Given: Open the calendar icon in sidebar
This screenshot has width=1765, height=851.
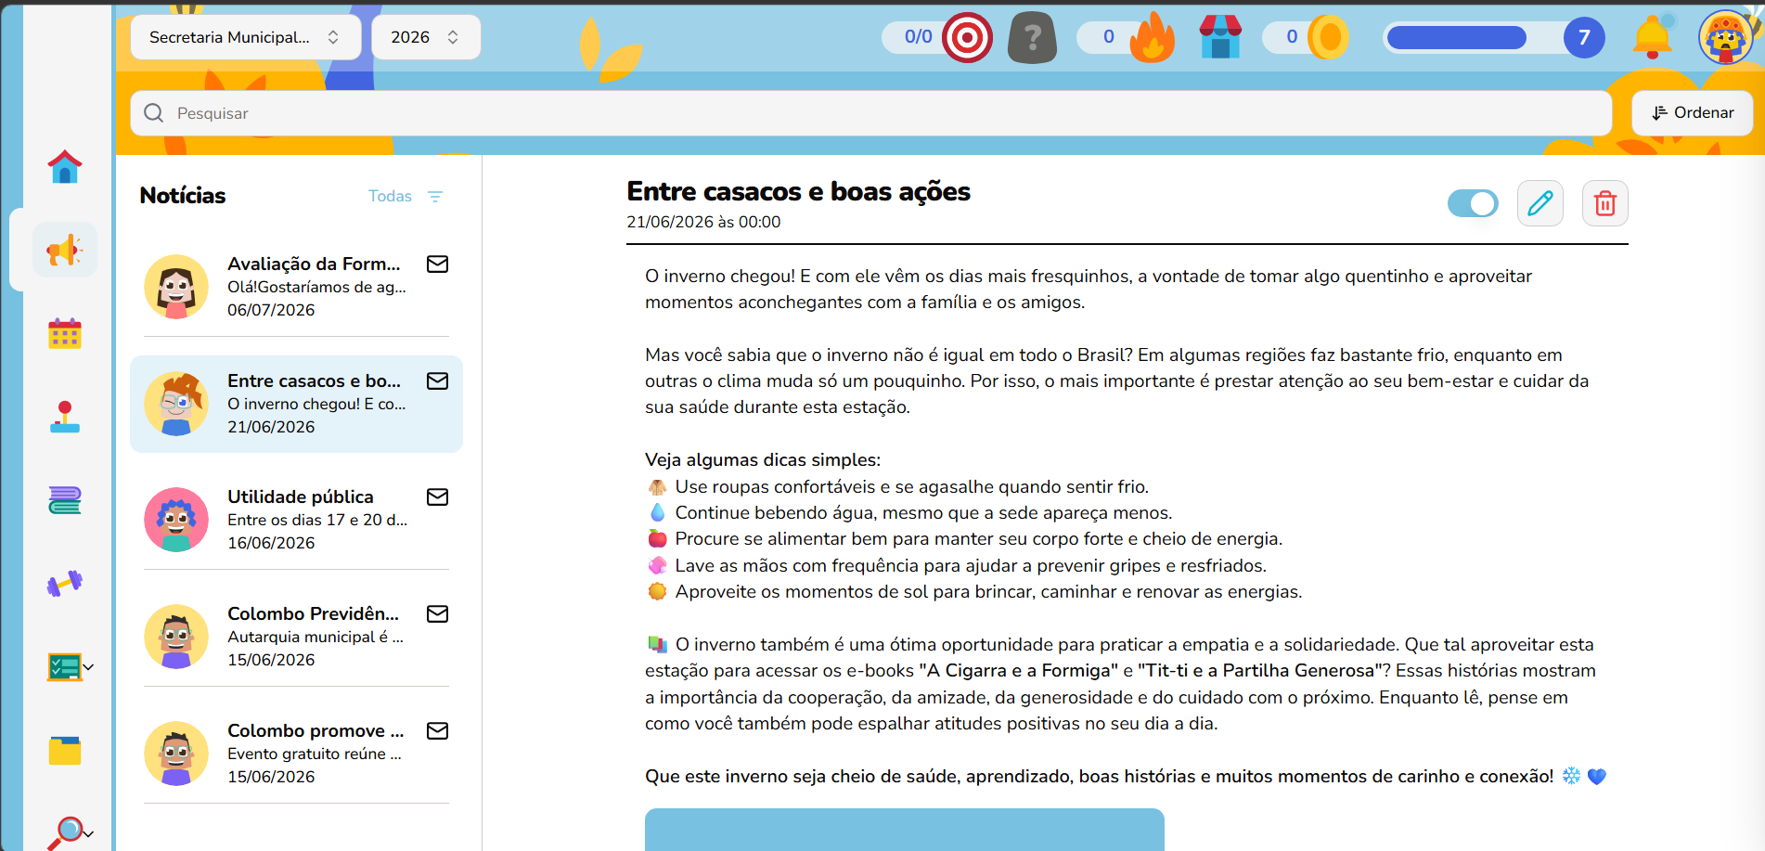Looking at the screenshot, I should [65, 333].
